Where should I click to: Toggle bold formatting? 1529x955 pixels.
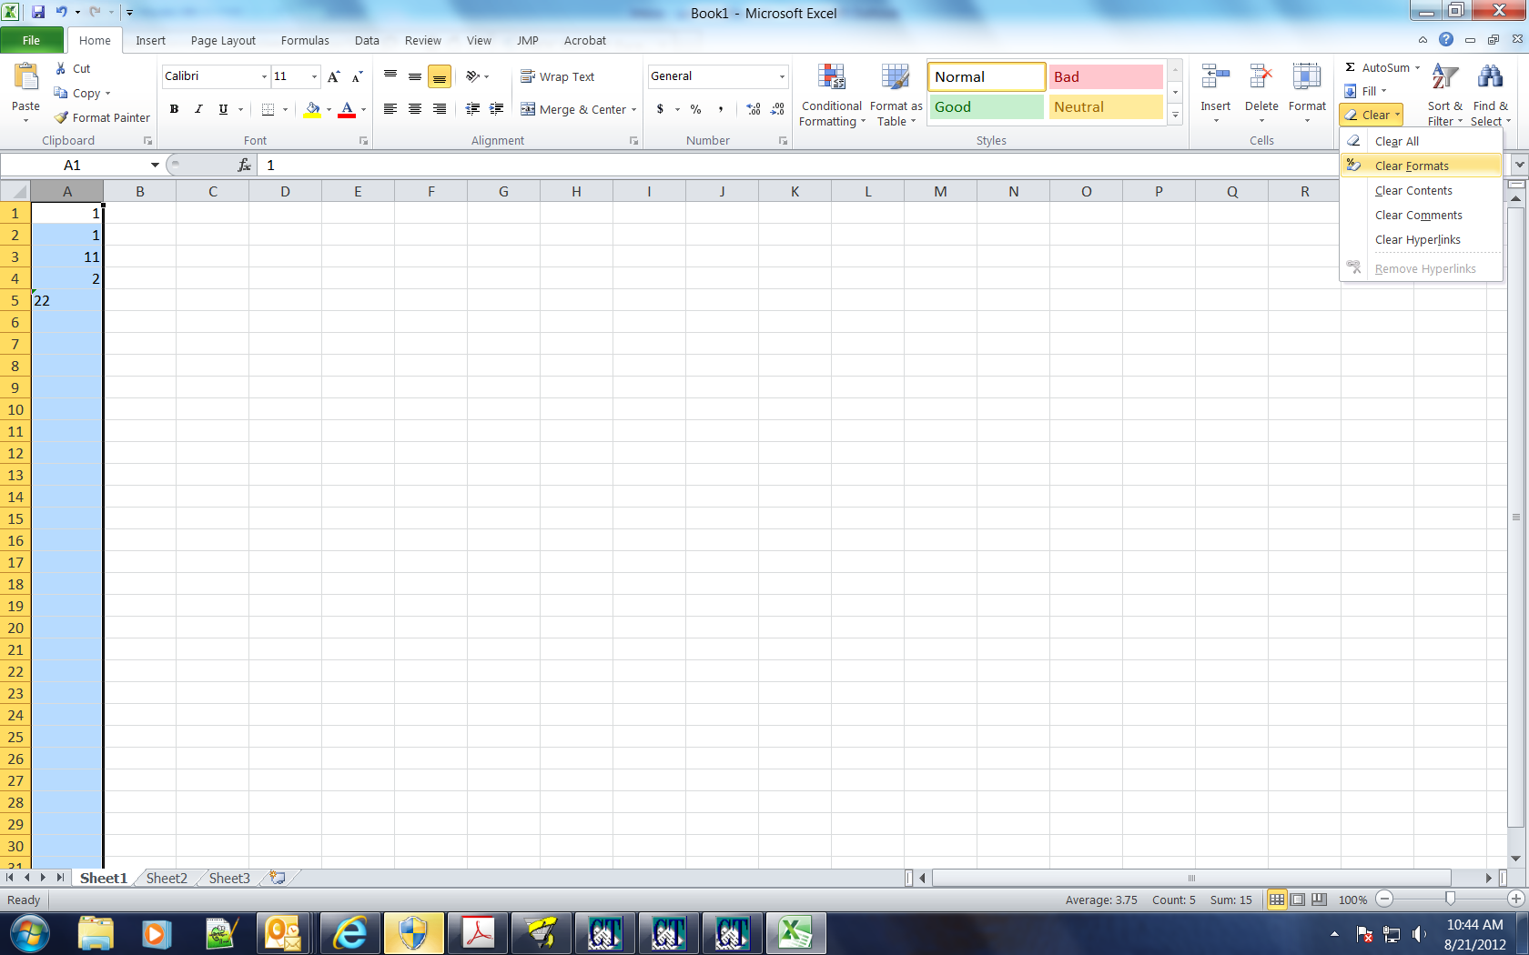(174, 109)
